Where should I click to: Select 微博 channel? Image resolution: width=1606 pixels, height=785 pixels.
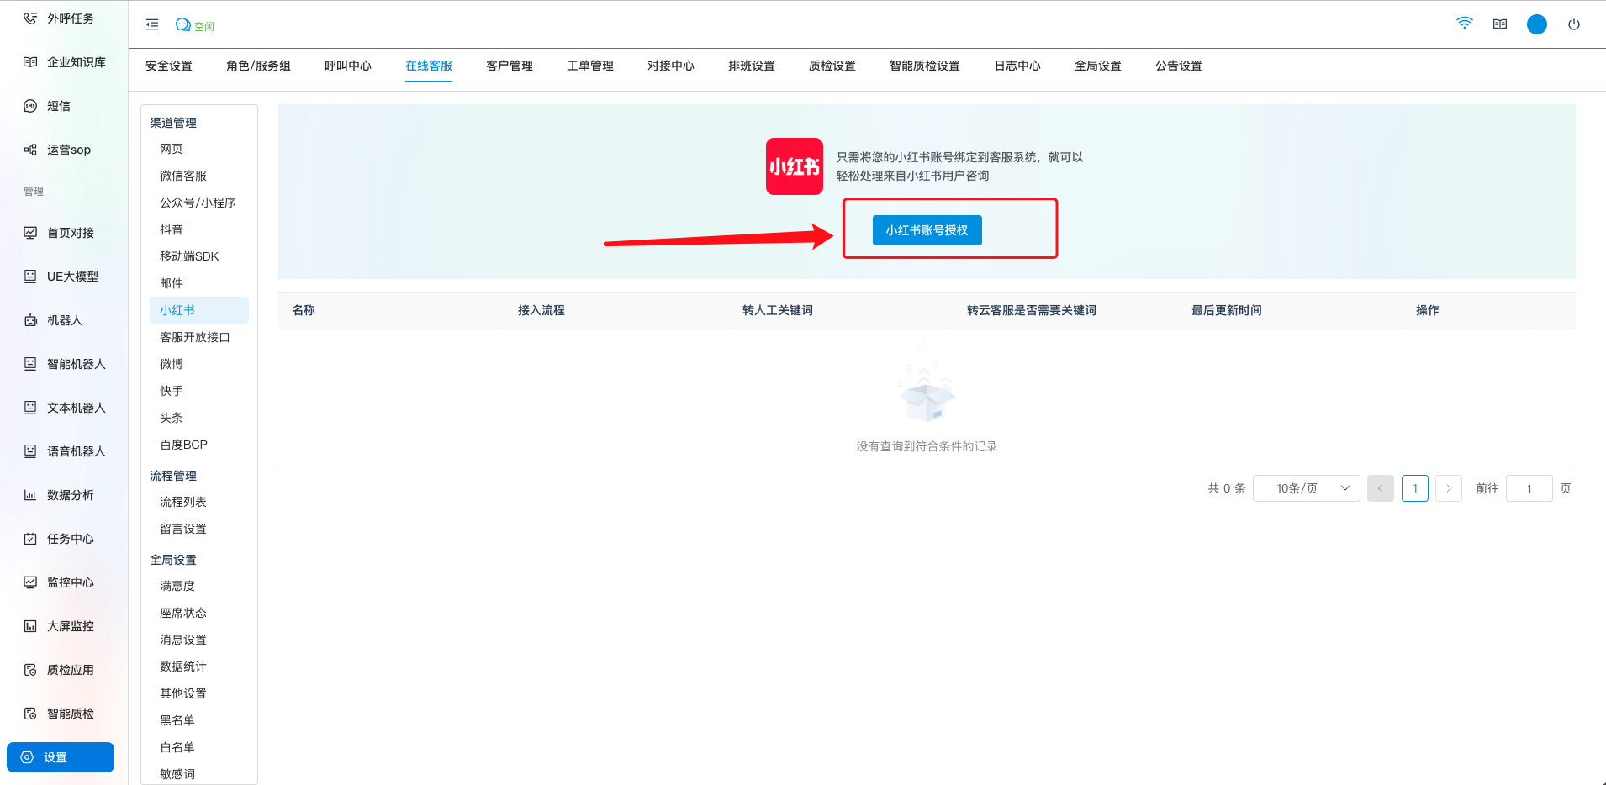click(172, 364)
